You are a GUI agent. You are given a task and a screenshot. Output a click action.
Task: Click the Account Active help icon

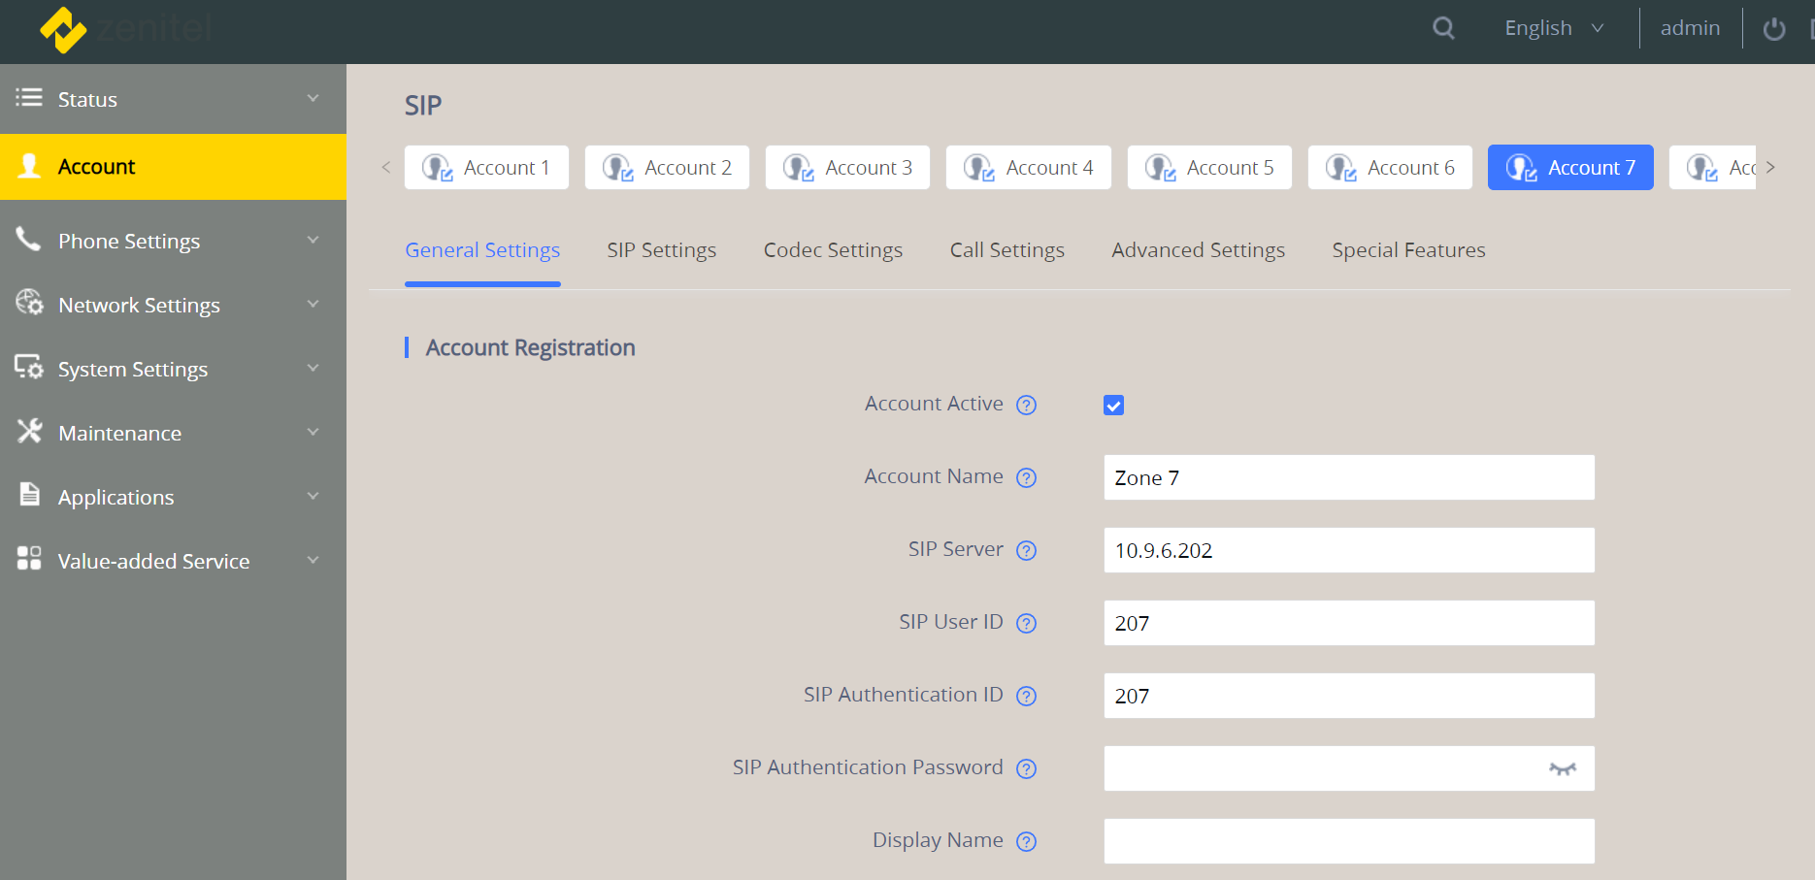tap(1026, 406)
